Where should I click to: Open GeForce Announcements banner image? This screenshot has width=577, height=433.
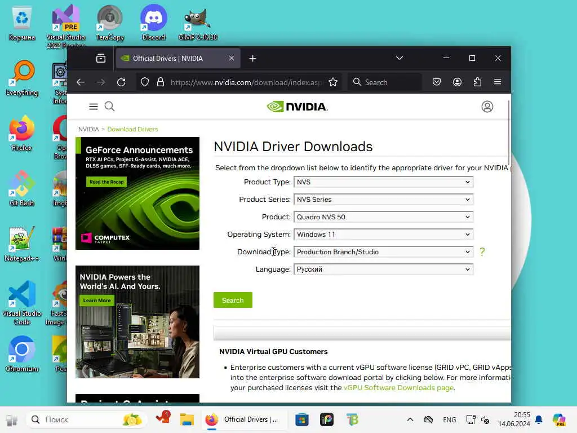coord(137,193)
